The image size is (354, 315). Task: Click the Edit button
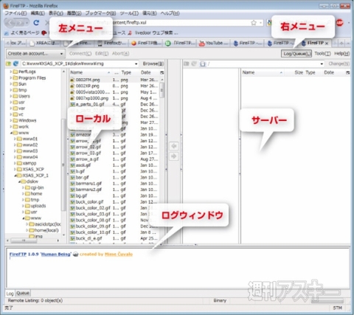pyautogui.click(x=102, y=54)
